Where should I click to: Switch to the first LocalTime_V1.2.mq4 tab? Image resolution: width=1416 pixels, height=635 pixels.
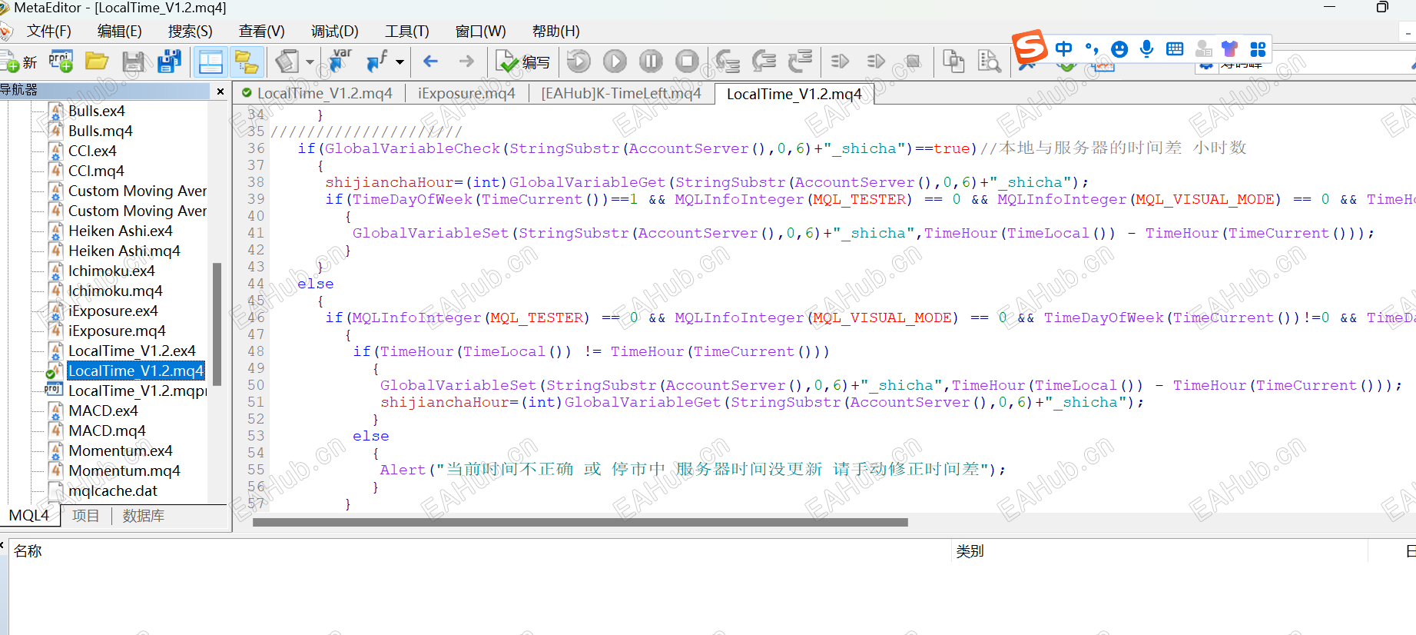pyautogui.click(x=318, y=93)
